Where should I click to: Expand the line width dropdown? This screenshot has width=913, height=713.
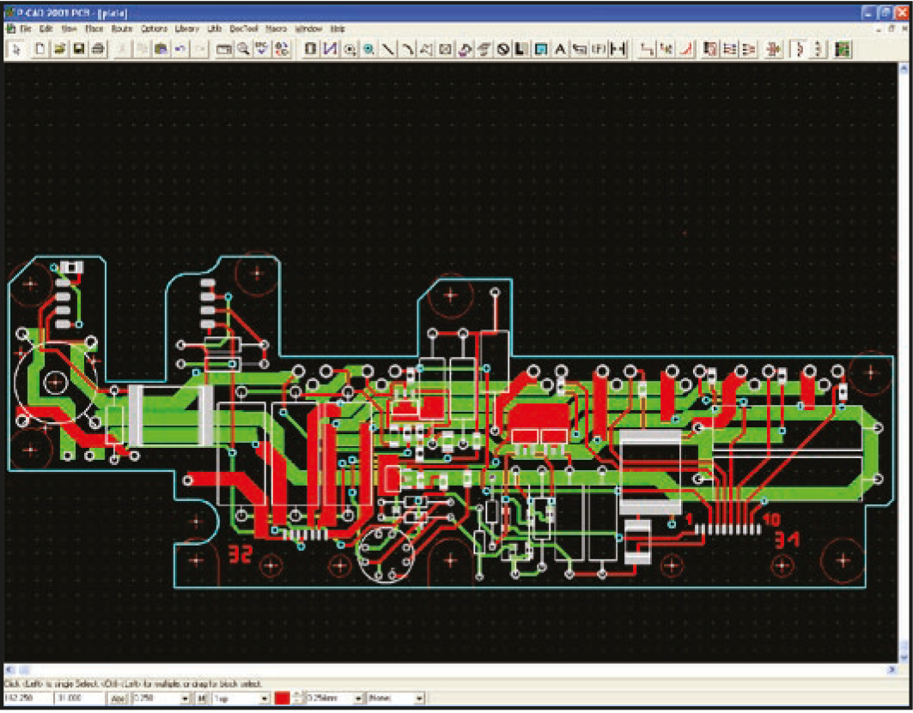point(357,699)
